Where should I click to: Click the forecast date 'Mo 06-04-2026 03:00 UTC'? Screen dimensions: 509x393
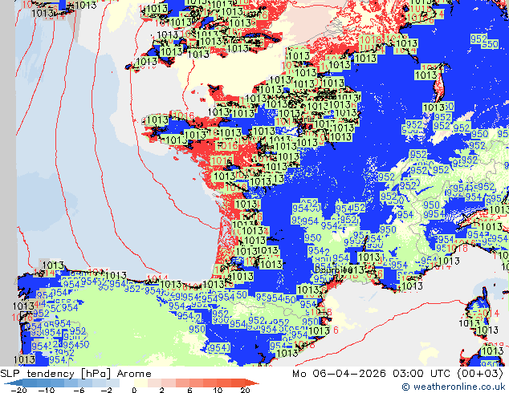(x=372, y=374)
